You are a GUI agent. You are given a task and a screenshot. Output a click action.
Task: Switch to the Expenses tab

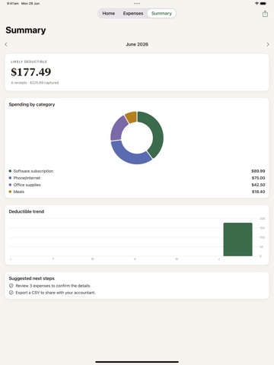click(133, 14)
